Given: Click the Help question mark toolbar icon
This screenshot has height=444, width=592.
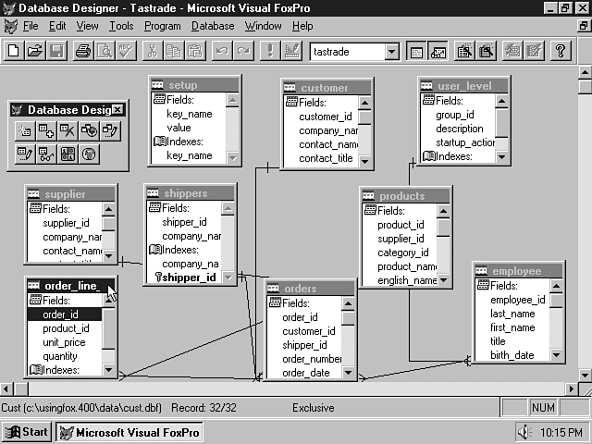Looking at the screenshot, I should pos(560,51).
